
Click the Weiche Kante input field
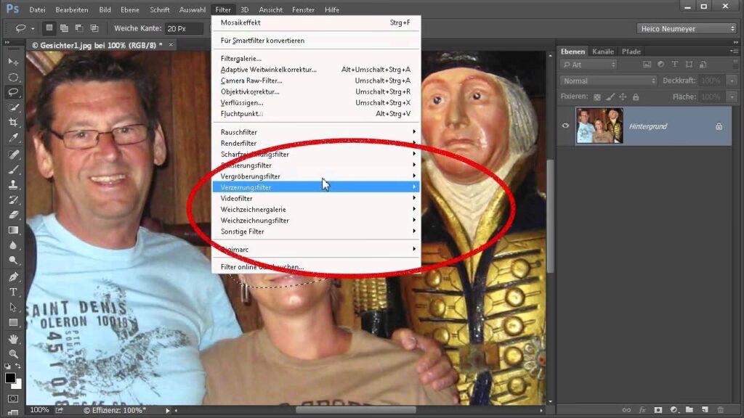tap(184, 28)
